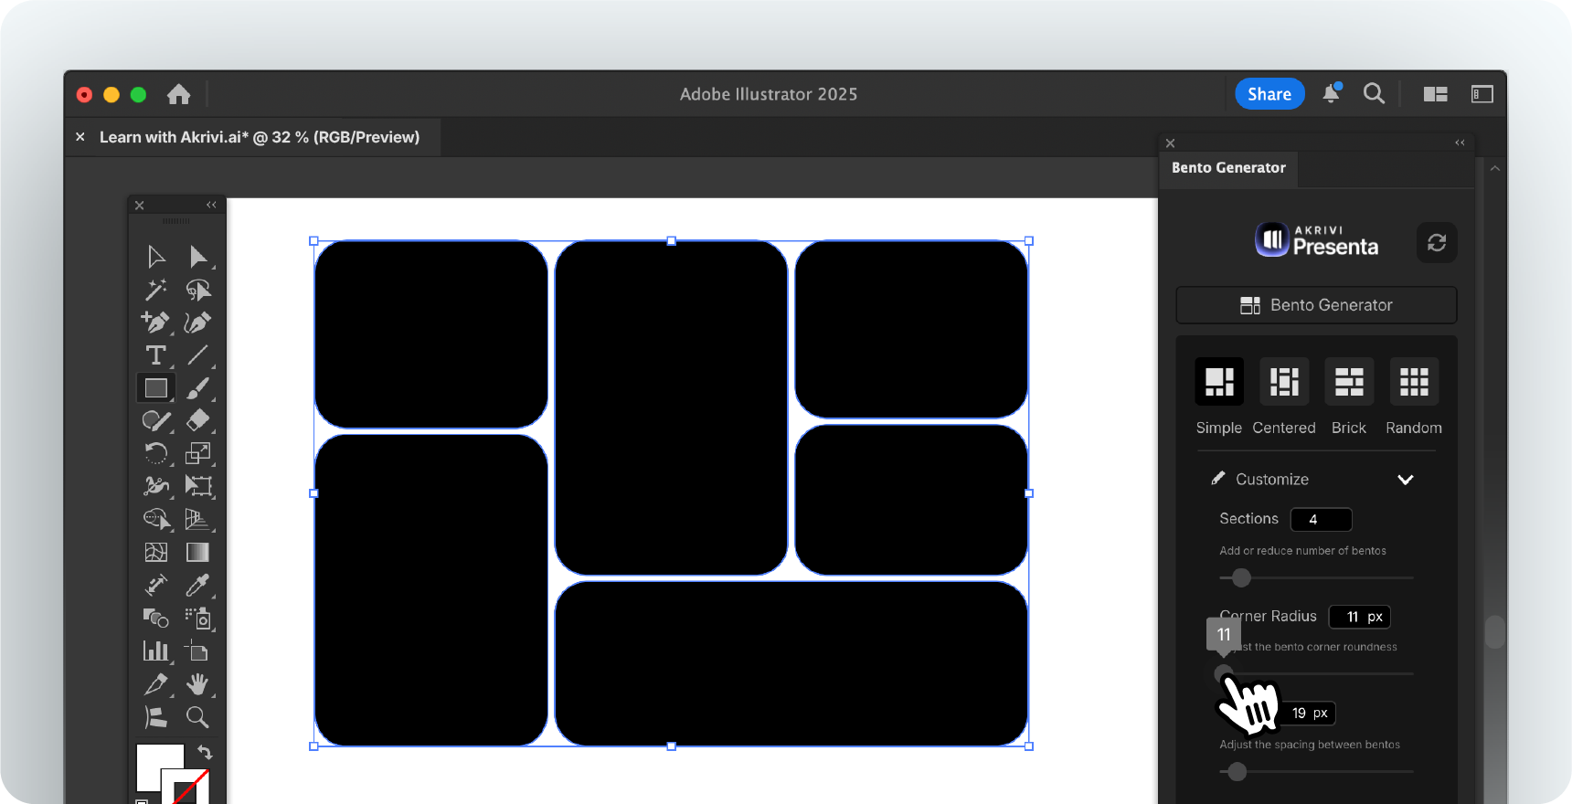Select the Selection tool arrow
The height and width of the screenshot is (804, 1572).
pyautogui.click(x=155, y=257)
